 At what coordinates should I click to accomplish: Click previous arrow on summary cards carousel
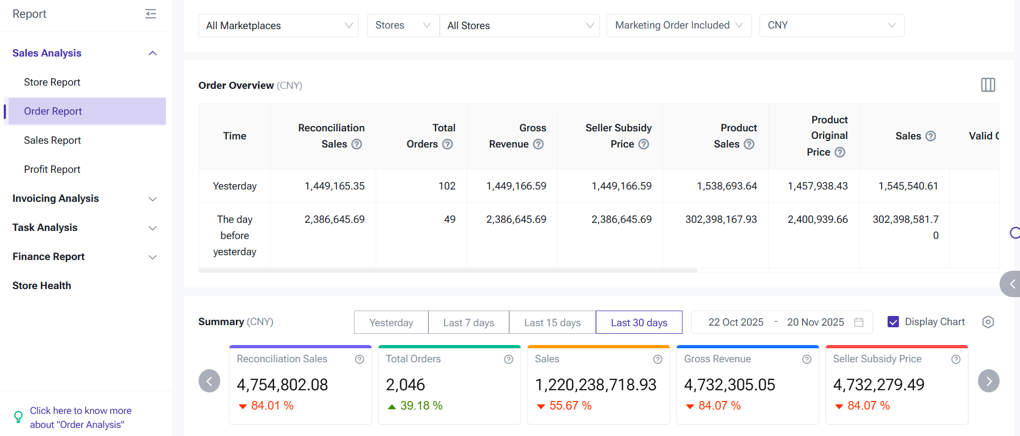pyautogui.click(x=209, y=381)
